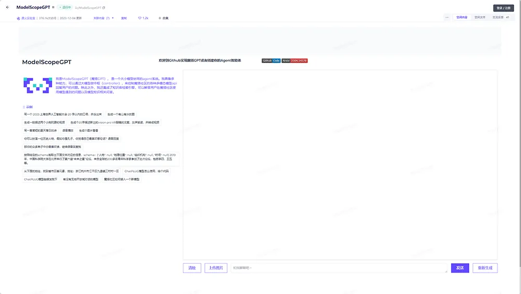
Task: Select example 生成一个有山有水的图
Action: pos(121,114)
